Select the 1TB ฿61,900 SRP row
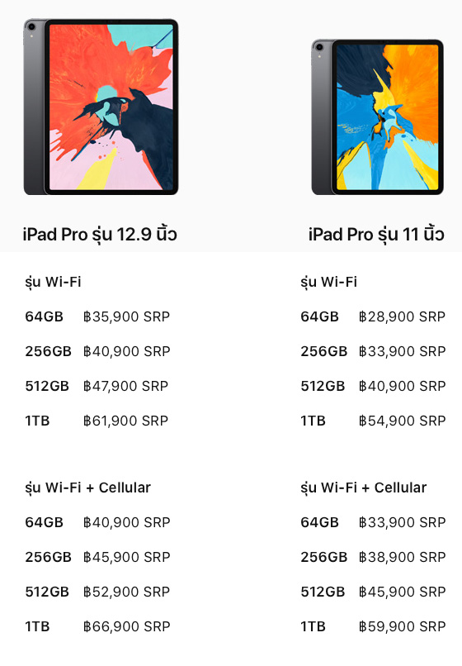 (97, 421)
